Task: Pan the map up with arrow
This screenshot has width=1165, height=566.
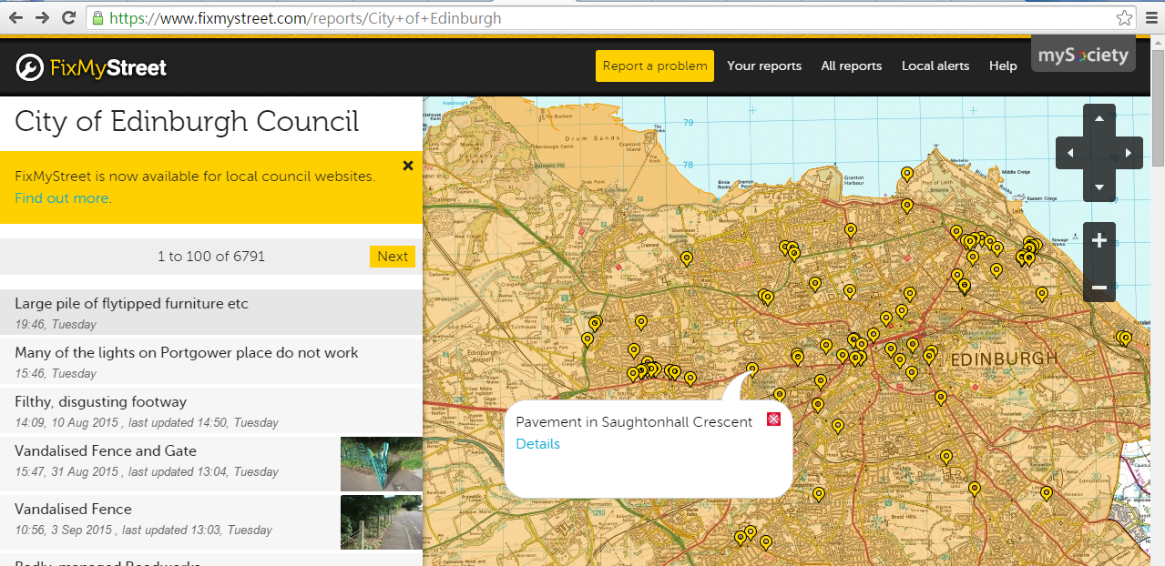Action: coord(1099,119)
